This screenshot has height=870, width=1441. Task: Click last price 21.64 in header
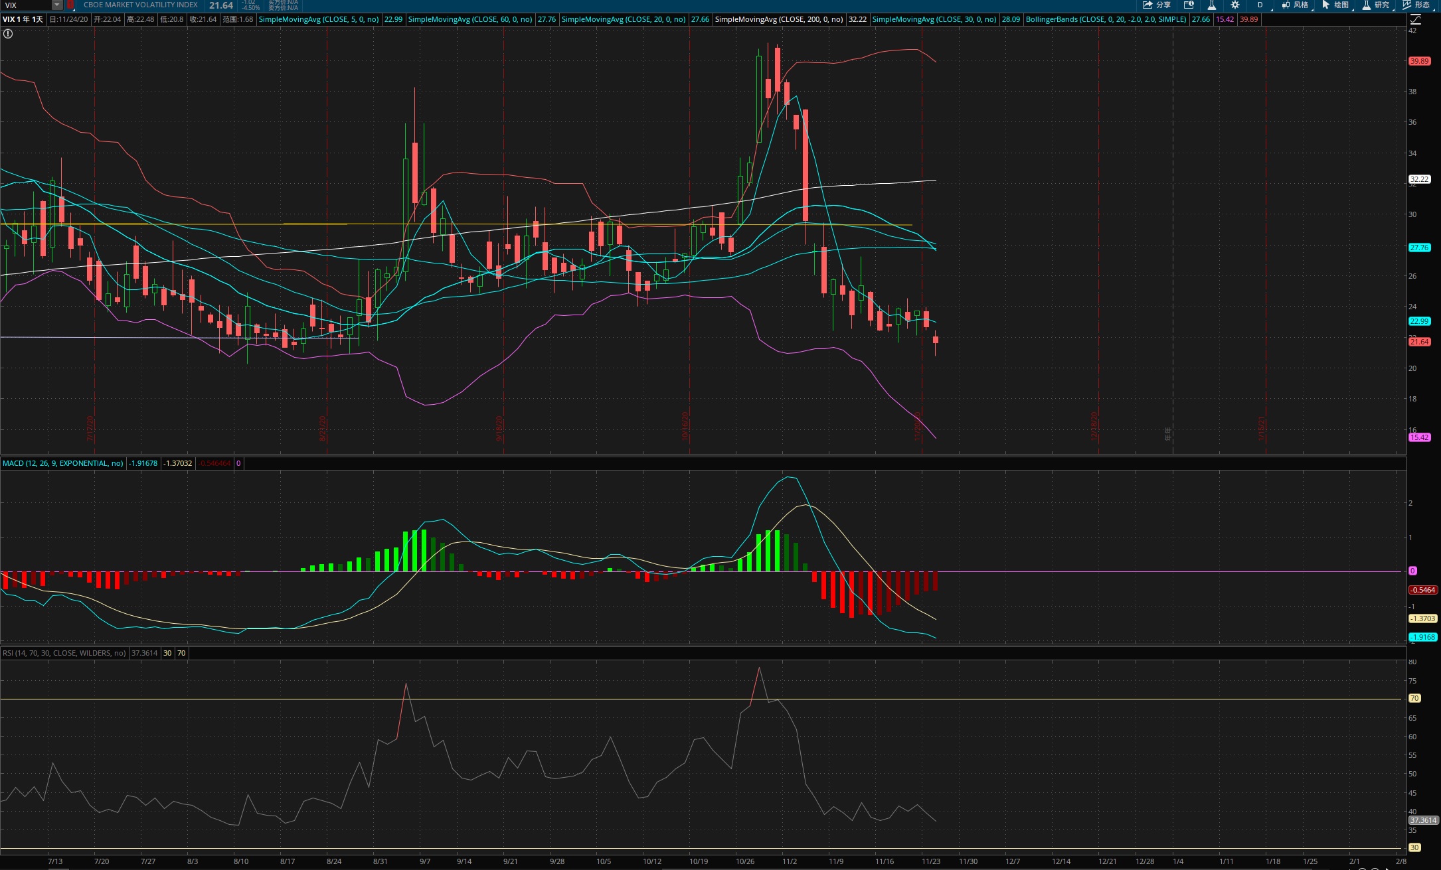[221, 5]
